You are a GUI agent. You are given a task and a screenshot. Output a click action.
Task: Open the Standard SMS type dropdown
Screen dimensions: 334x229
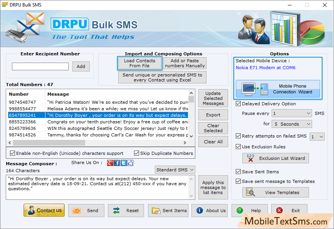click(175, 170)
